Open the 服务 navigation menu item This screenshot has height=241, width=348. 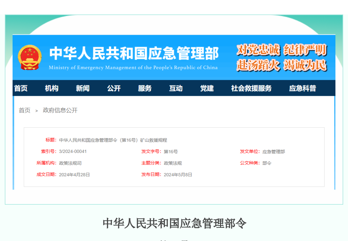(x=145, y=88)
